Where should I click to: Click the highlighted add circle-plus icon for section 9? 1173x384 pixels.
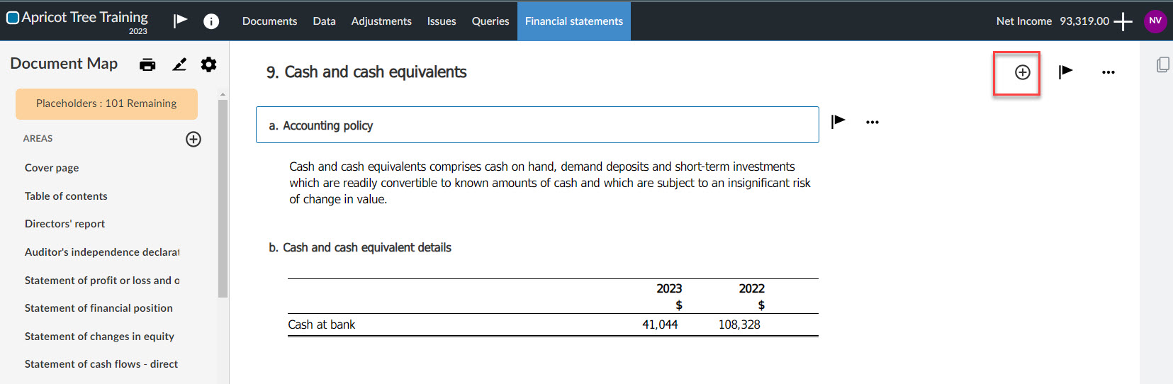pos(1022,72)
